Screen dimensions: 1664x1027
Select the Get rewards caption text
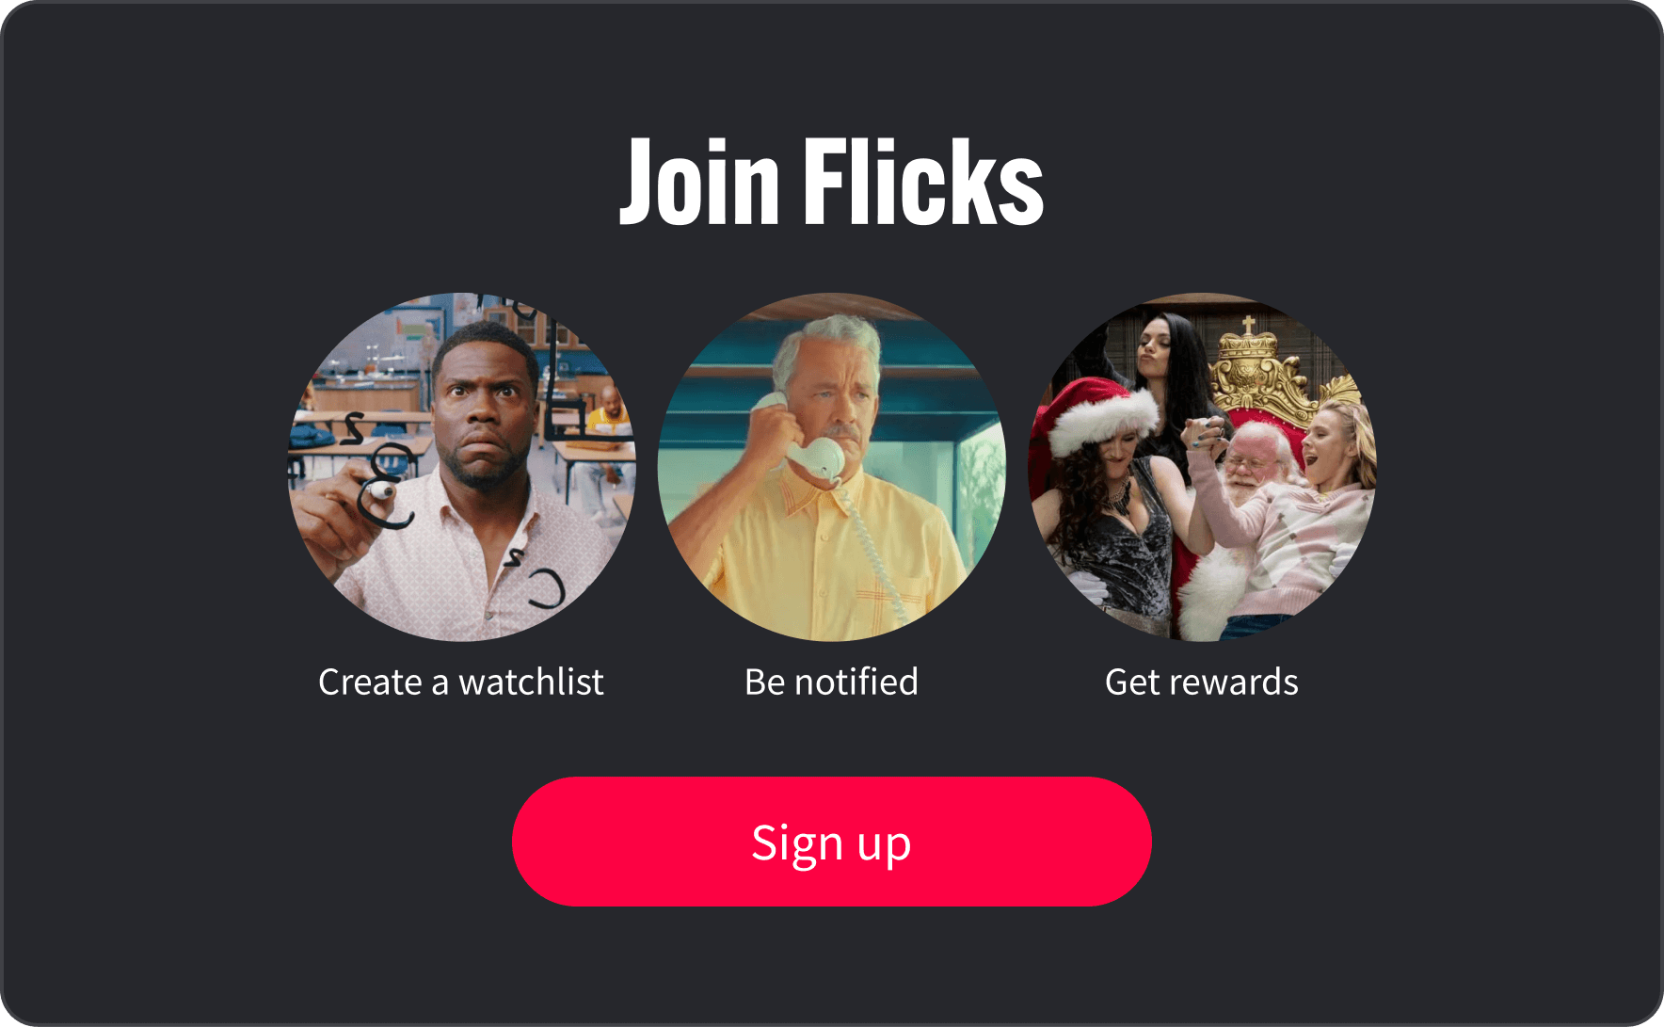pos(1202,682)
